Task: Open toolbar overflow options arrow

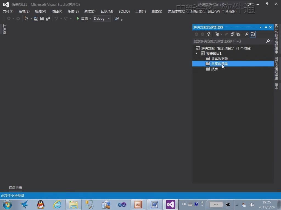Action: coord(122,20)
